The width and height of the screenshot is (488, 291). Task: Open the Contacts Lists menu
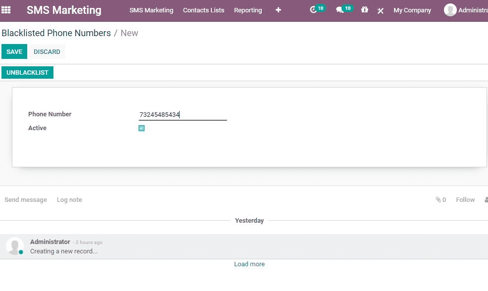pyautogui.click(x=203, y=10)
